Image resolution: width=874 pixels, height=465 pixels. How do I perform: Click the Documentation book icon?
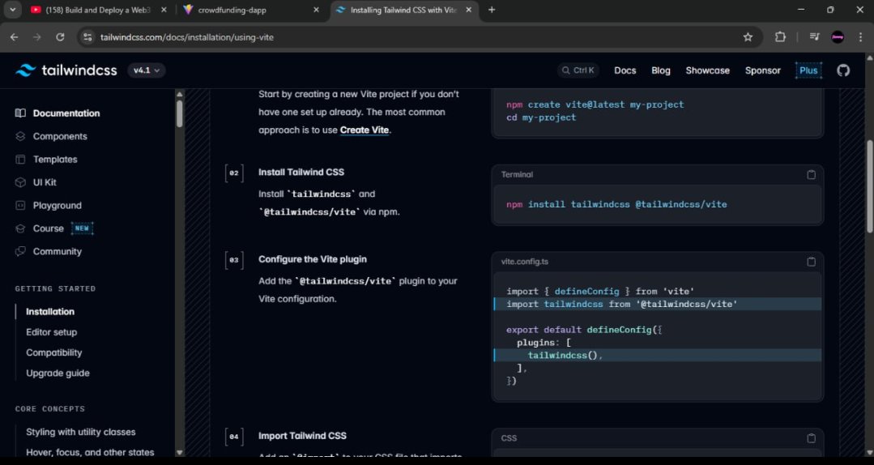pos(20,113)
